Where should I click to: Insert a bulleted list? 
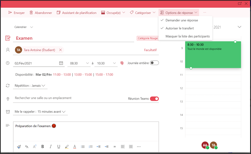(x=82, y=146)
